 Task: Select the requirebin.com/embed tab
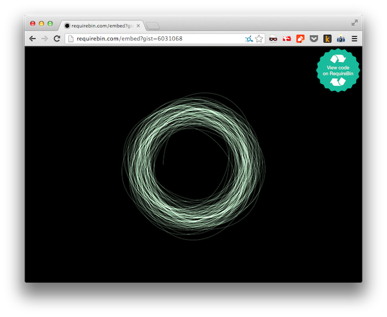tap(100, 25)
